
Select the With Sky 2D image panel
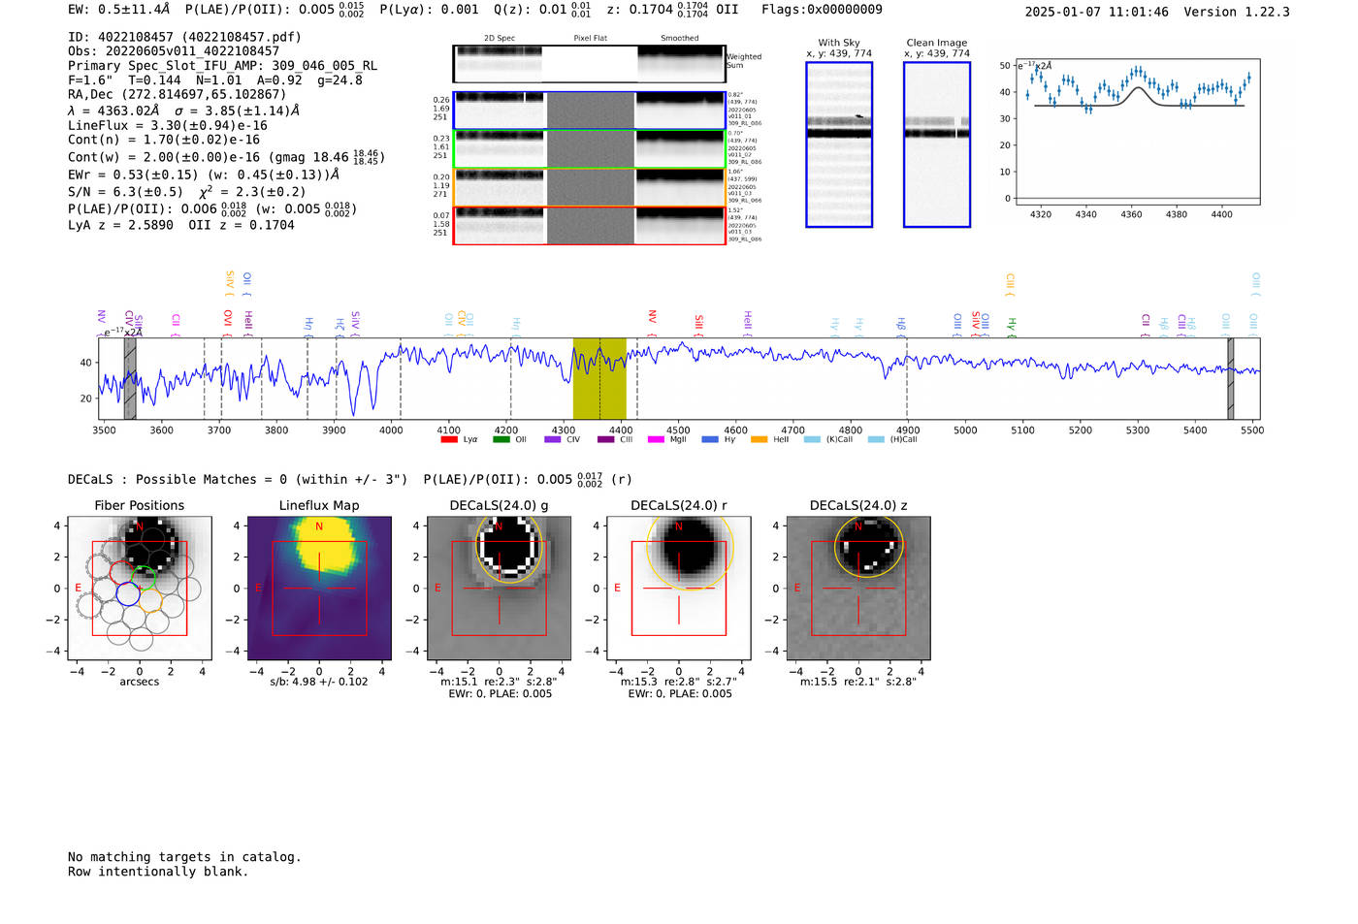[x=839, y=144]
